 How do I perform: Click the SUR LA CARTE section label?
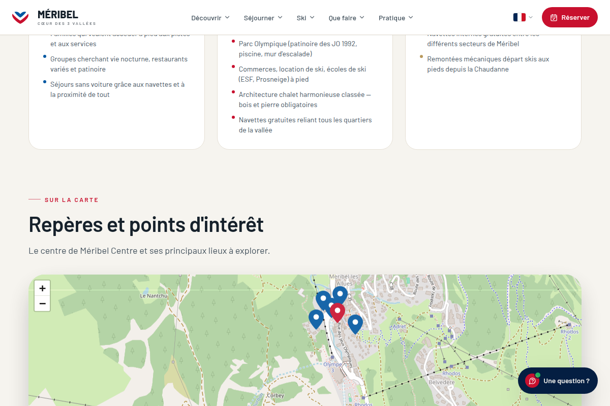click(72, 200)
